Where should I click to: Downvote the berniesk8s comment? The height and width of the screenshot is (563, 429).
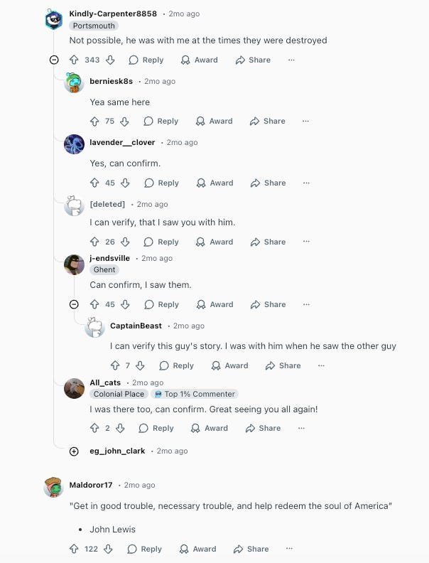pyautogui.click(x=125, y=122)
